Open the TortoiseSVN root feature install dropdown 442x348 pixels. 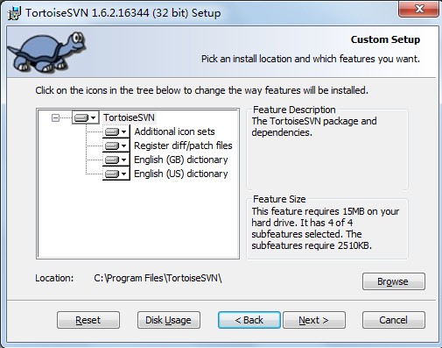85,117
